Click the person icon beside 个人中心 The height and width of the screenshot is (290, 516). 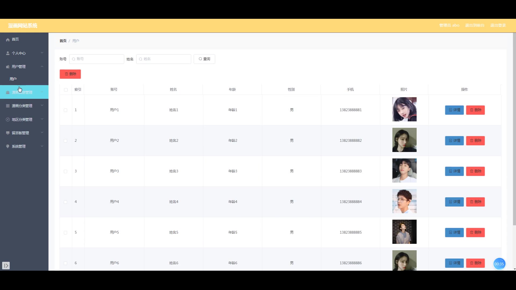point(8,53)
